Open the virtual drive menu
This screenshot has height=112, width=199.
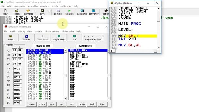(x=68, y=31)
